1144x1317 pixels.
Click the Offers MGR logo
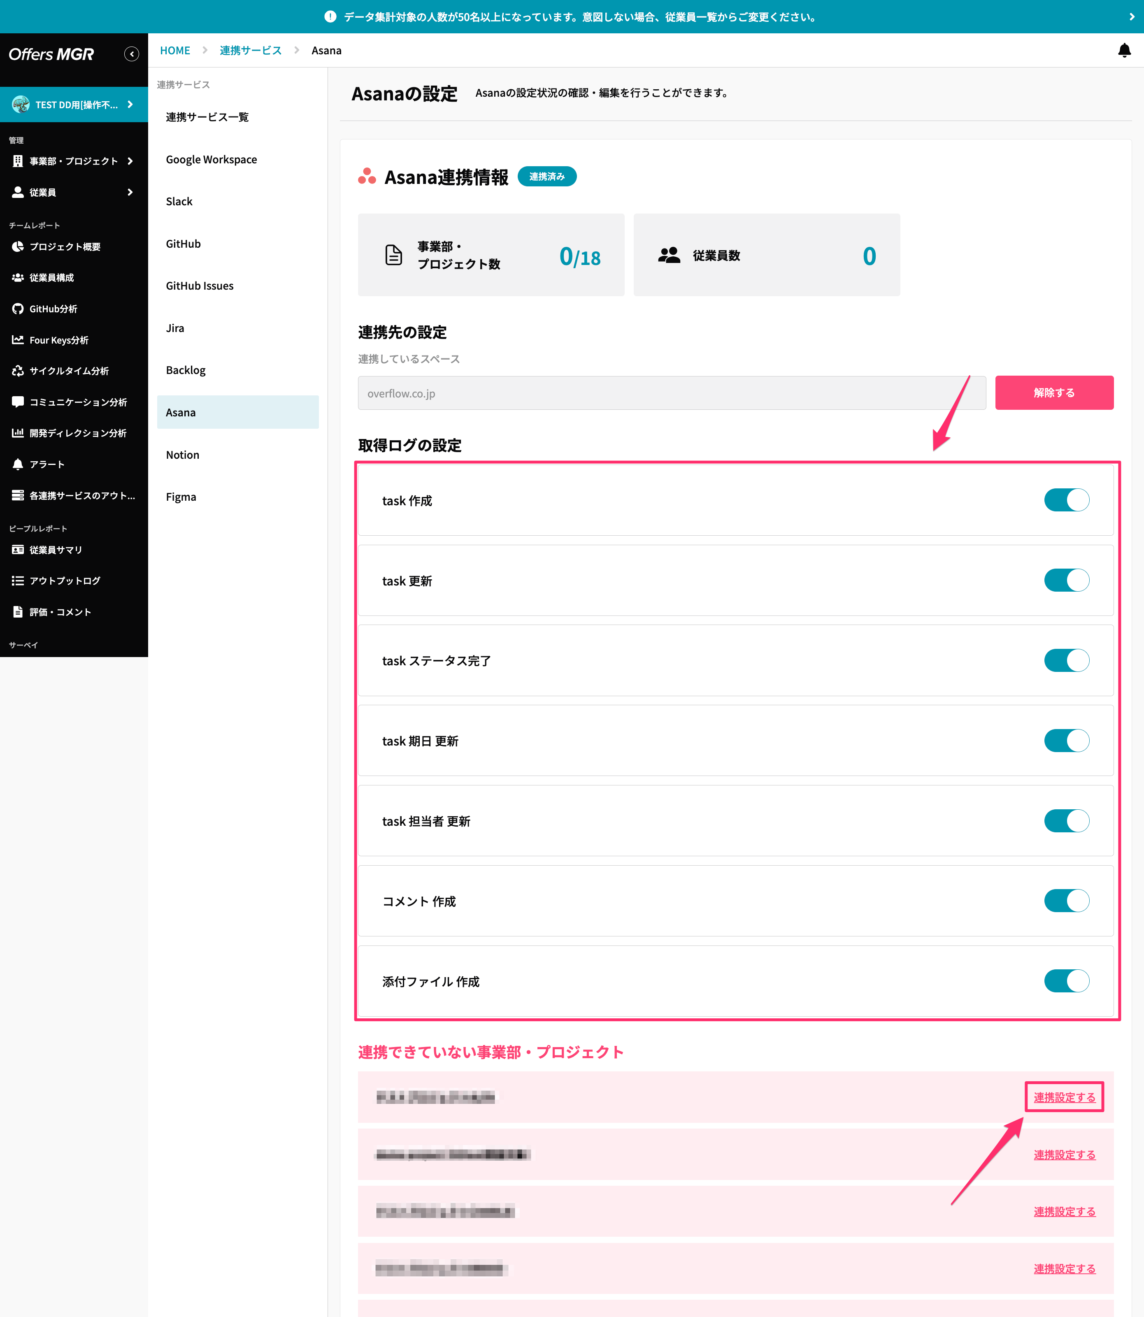(51, 54)
